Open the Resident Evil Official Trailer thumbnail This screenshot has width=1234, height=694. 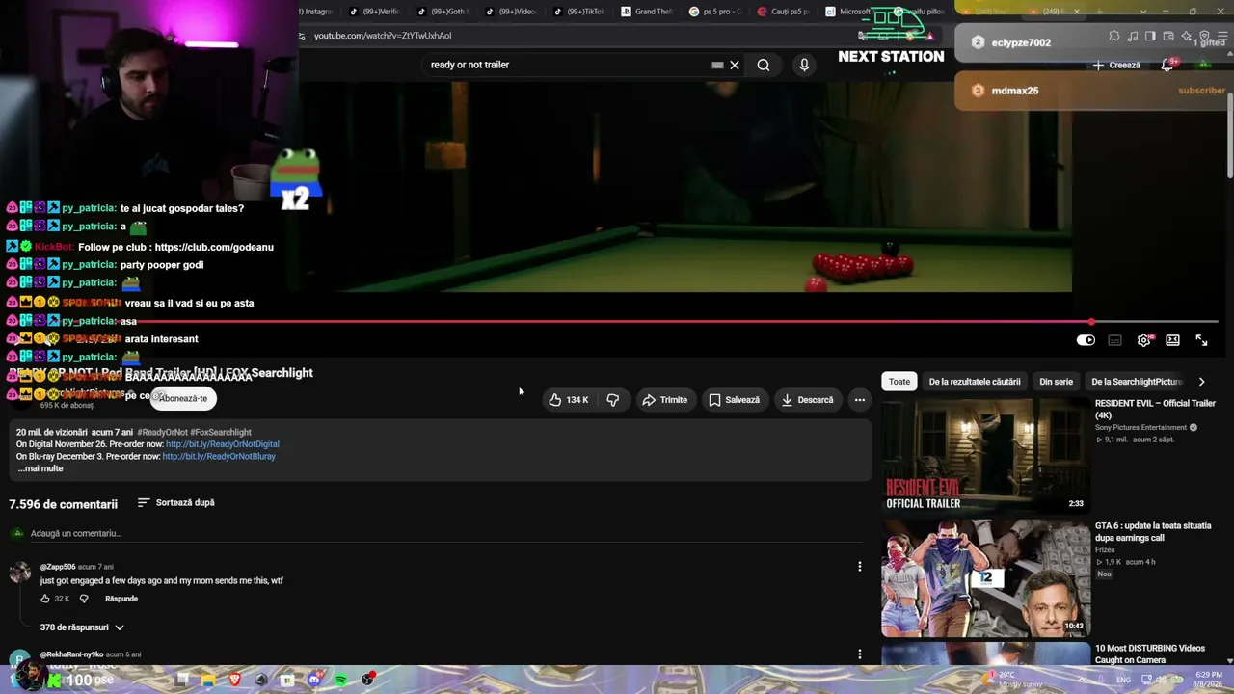click(985, 454)
